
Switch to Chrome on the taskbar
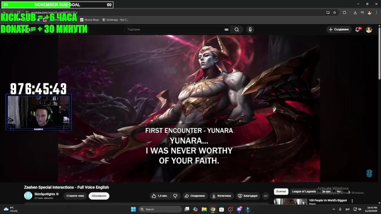(213, 209)
